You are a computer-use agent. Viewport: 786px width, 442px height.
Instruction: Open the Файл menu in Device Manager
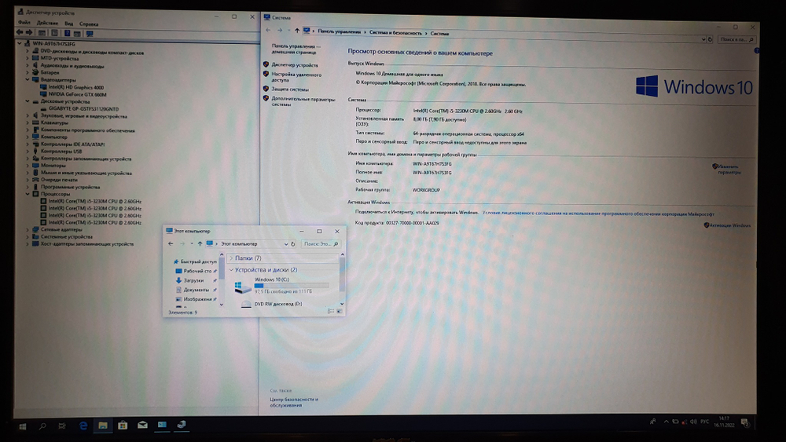pos(24,23)
